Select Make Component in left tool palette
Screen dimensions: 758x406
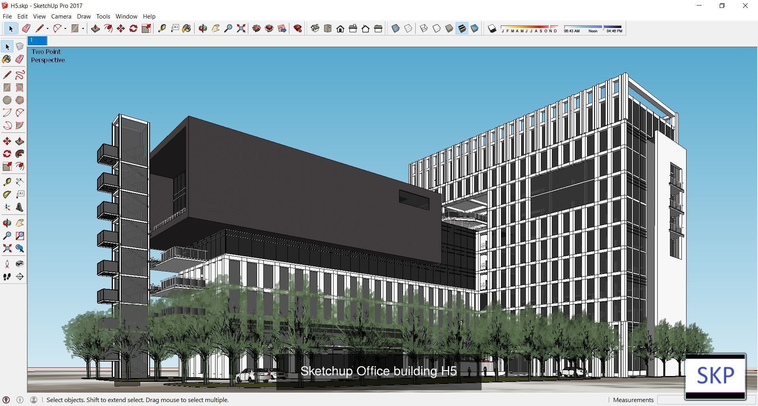(x=20, y=47)
